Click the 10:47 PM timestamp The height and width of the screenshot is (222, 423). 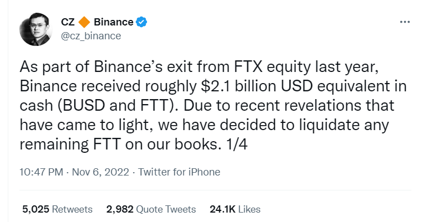41,172
